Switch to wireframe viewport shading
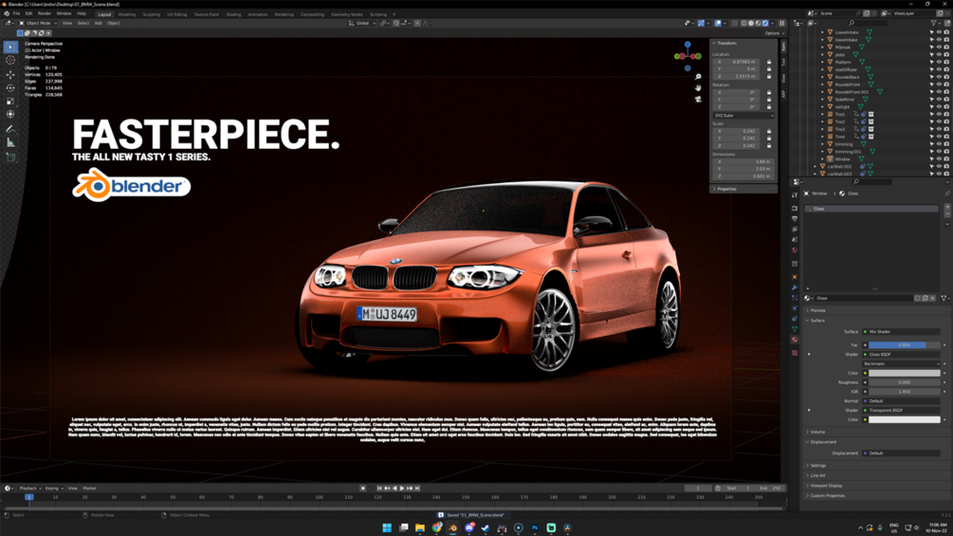The image size is (953, 536). (743, 23)
